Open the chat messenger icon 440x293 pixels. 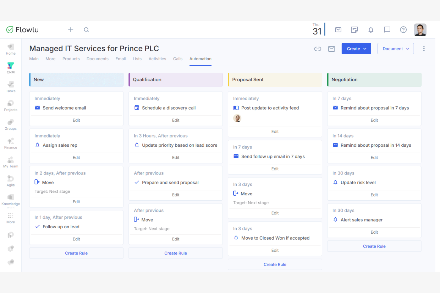(387, 30)
